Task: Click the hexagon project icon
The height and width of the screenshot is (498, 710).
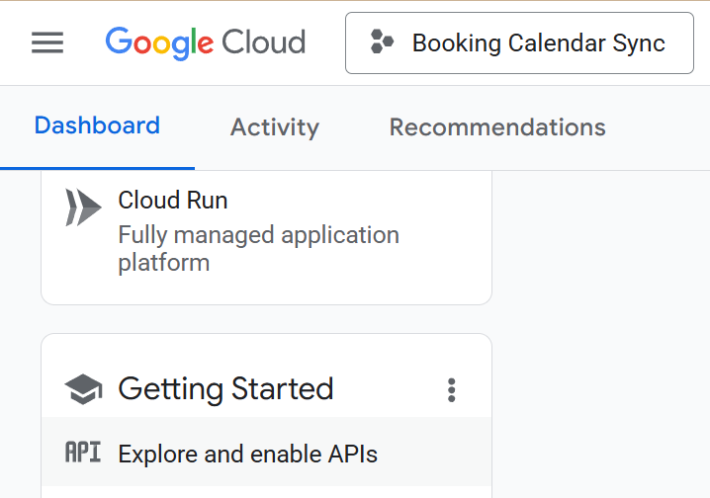Action: 382,42
